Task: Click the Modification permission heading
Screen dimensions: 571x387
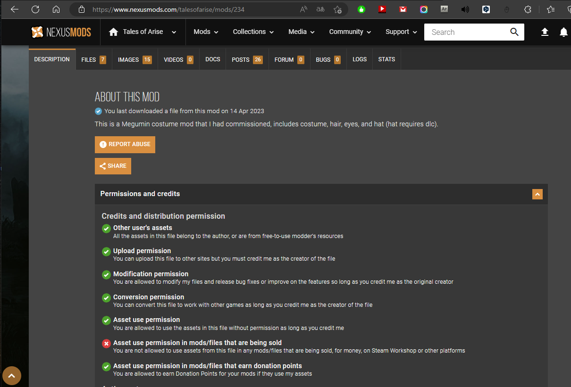Action: point(151,274)
